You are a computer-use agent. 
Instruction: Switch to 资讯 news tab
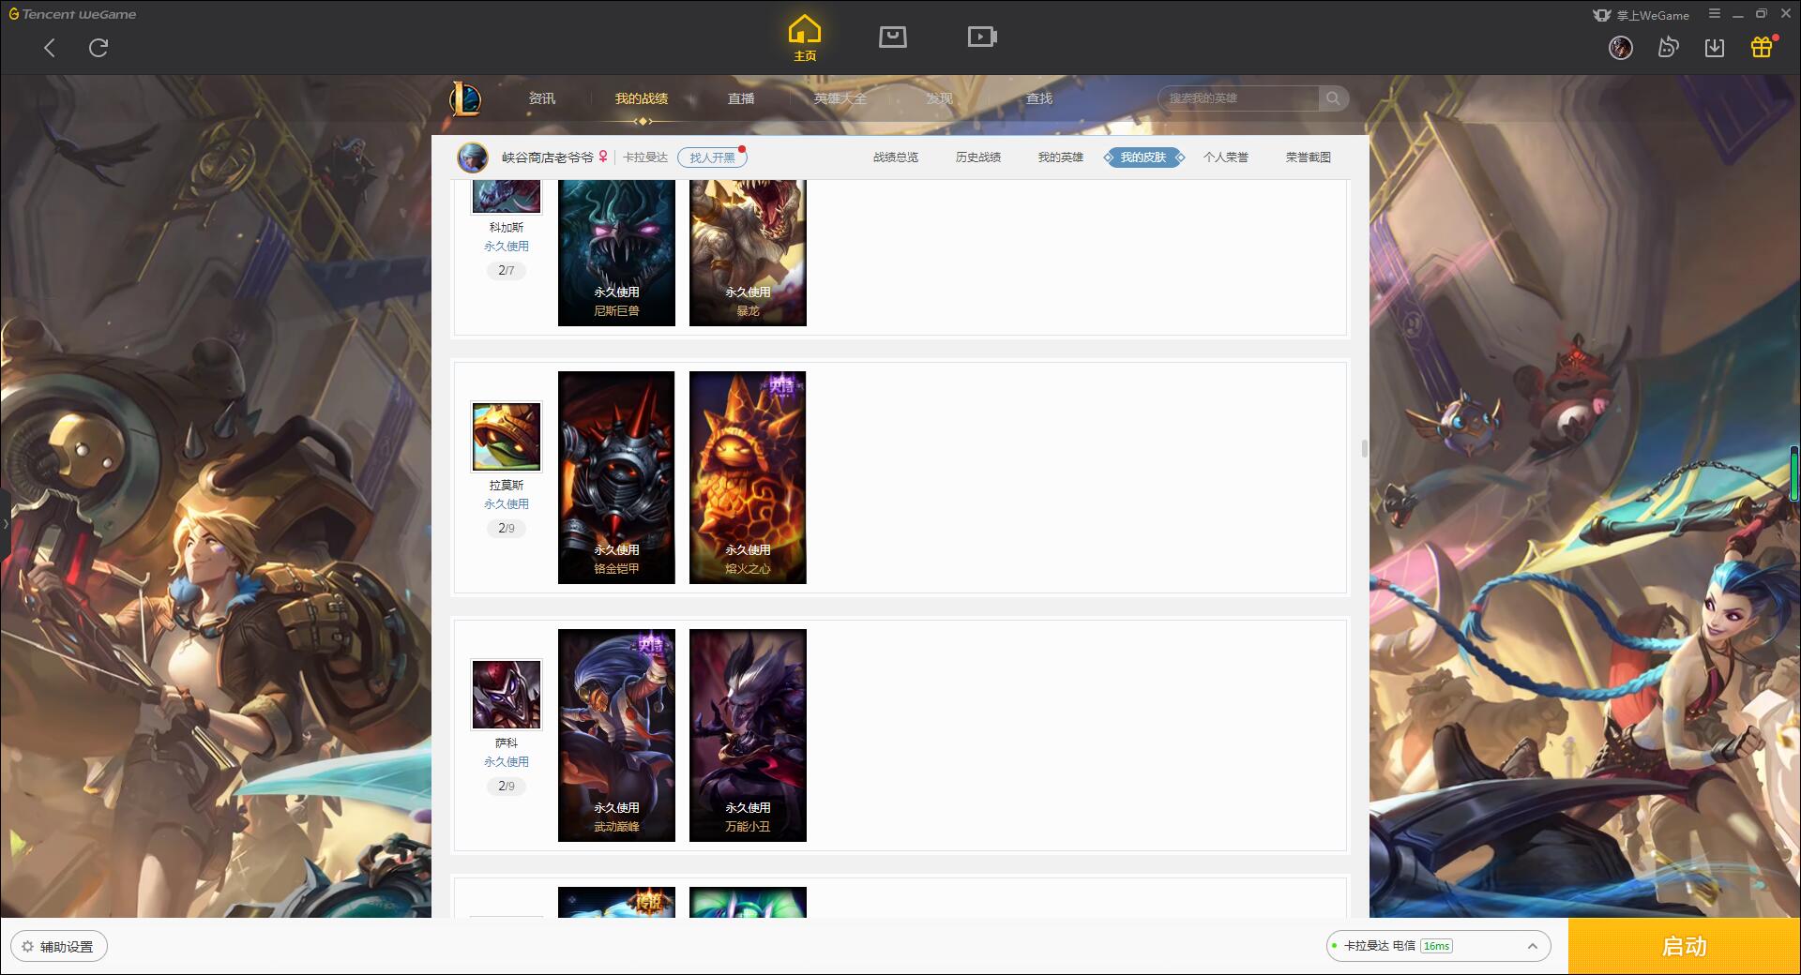tap(541, 98)
